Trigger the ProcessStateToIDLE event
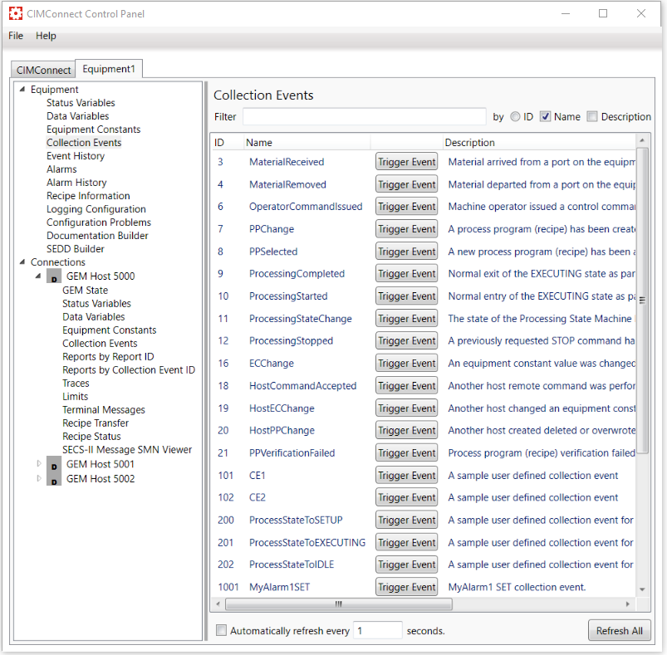Viewport: 667px width, 655px height. tap(407, 565)
